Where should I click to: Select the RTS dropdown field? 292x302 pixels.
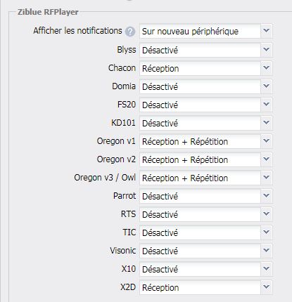coord(205,214)
